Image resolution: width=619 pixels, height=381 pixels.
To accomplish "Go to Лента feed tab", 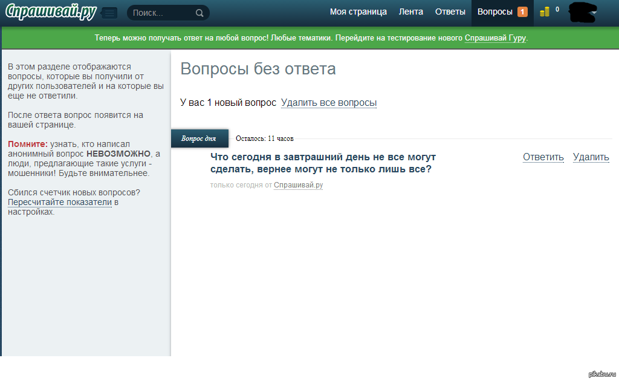I will click(x=411, y=12).
